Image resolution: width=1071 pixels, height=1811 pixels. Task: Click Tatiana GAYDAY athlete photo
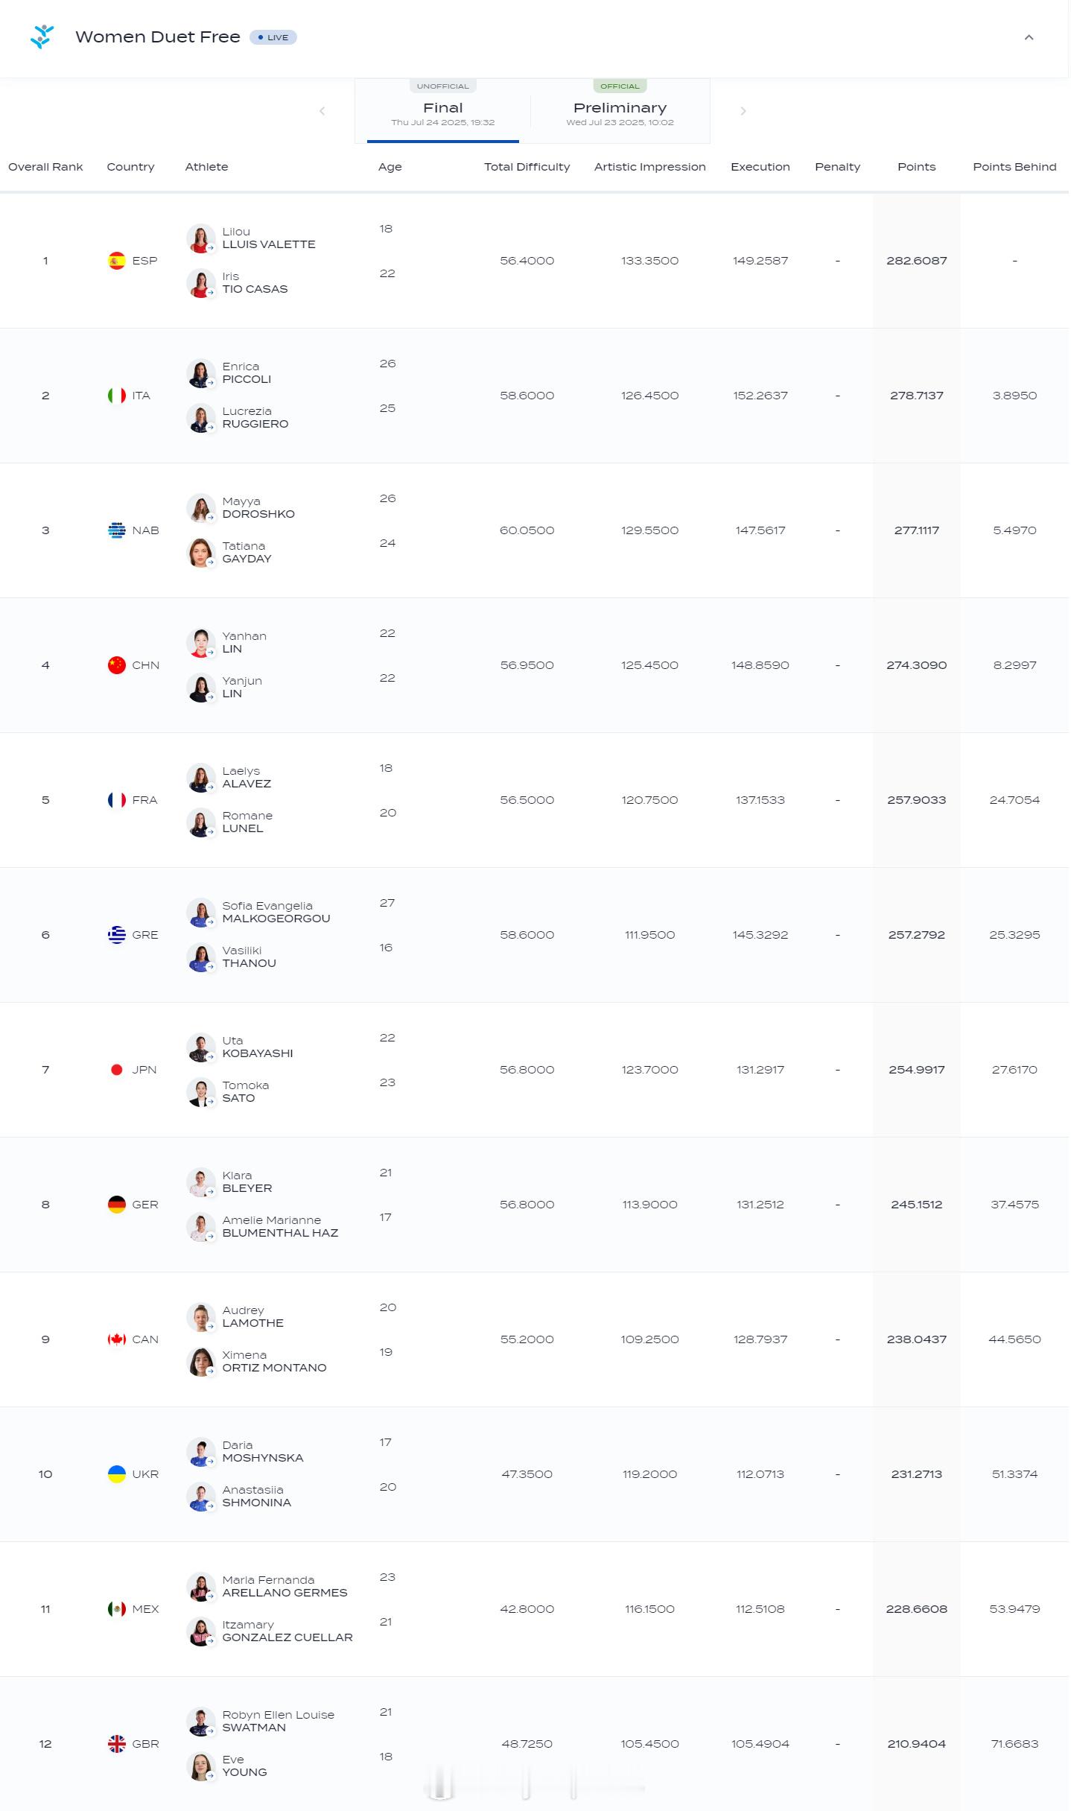click(x=200, y=553)
